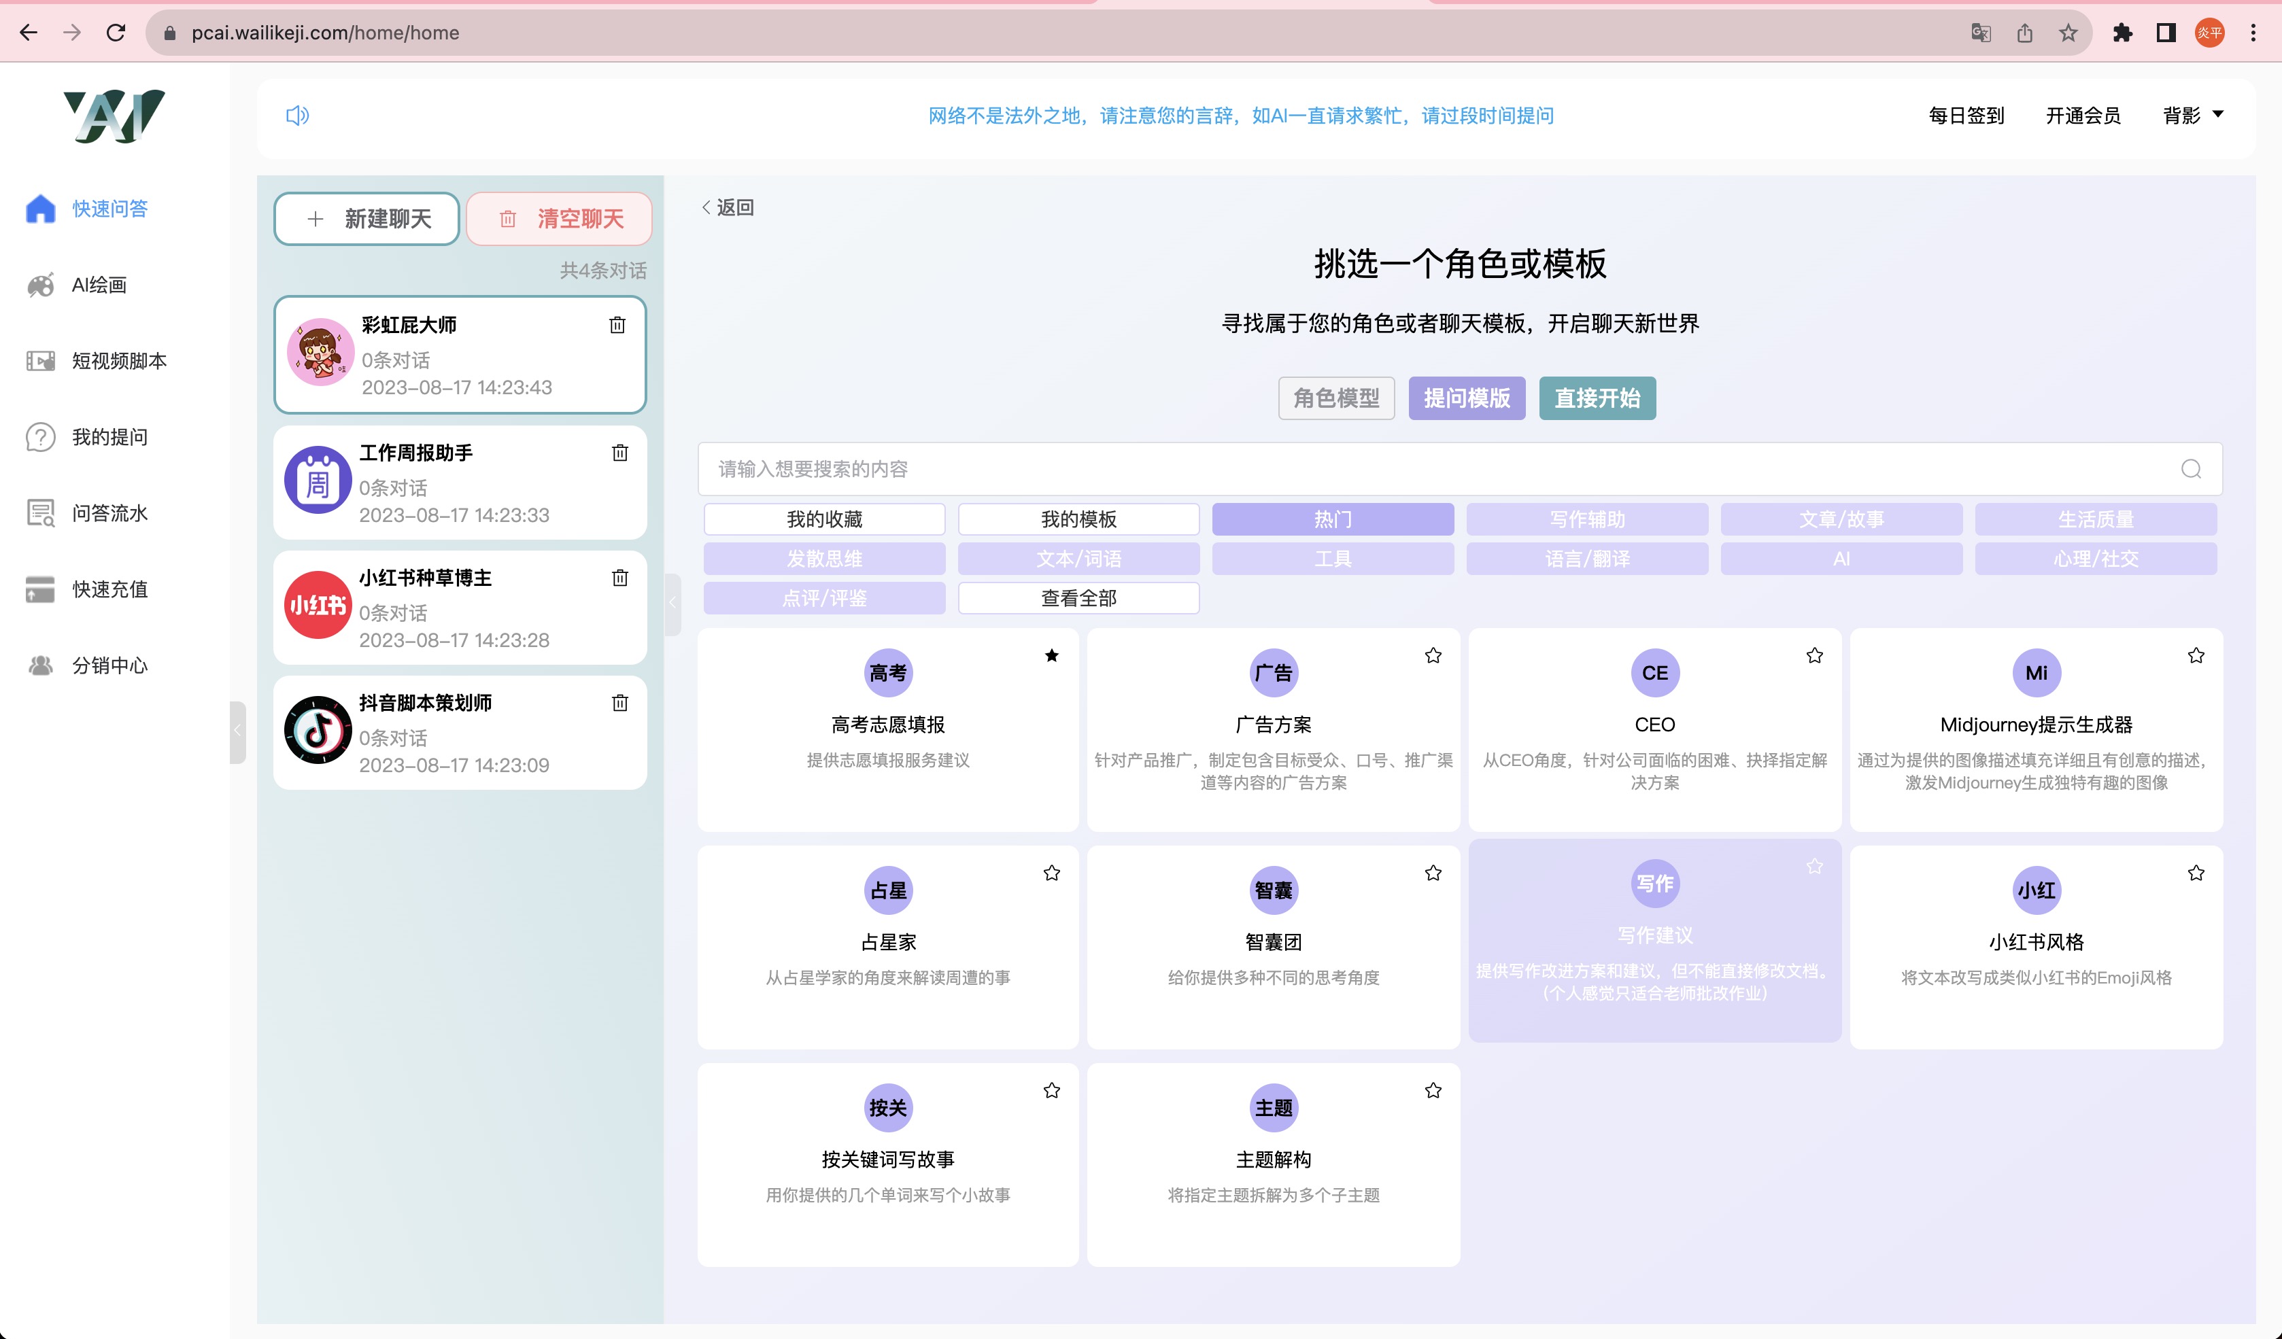
Task: Favorite 小红书风格 star
Action: (x=2196, y=873)
